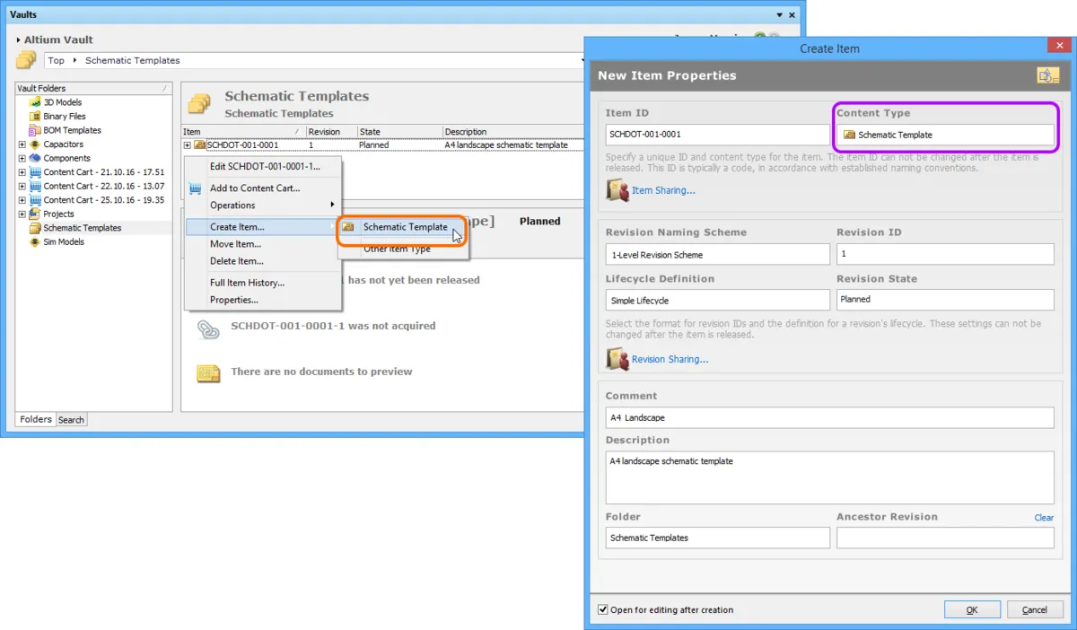1077x630 pixels.
Task: Click the Revision Sharing people icon
Action: coord(617,359)
